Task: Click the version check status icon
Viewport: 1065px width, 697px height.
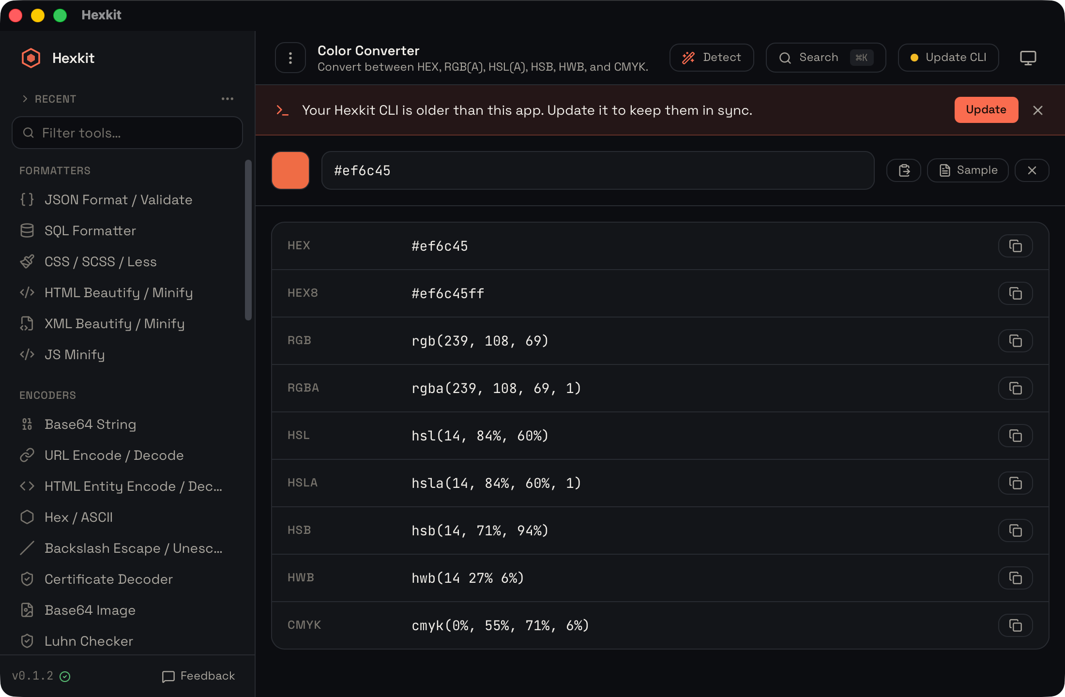Action: tap(65, 676)
